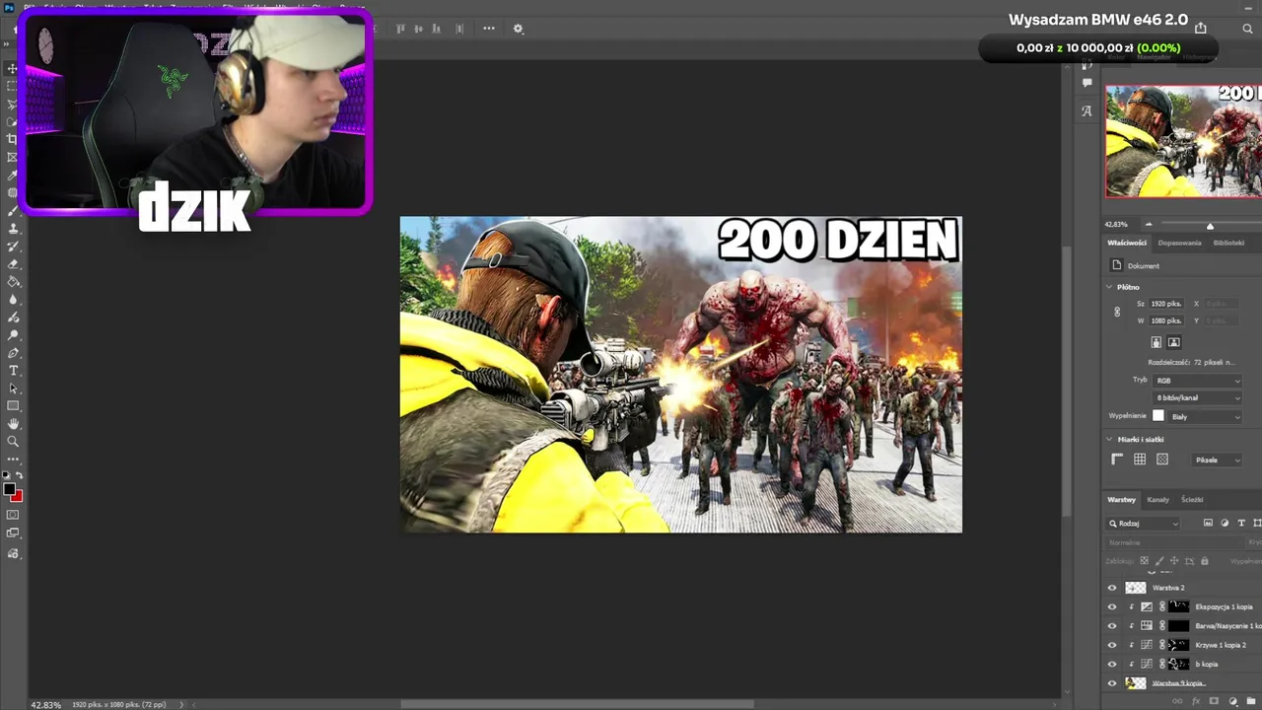This screenshot has height=710, width=1262.
Task: Select the Hand tool
Action: point(13,423)
